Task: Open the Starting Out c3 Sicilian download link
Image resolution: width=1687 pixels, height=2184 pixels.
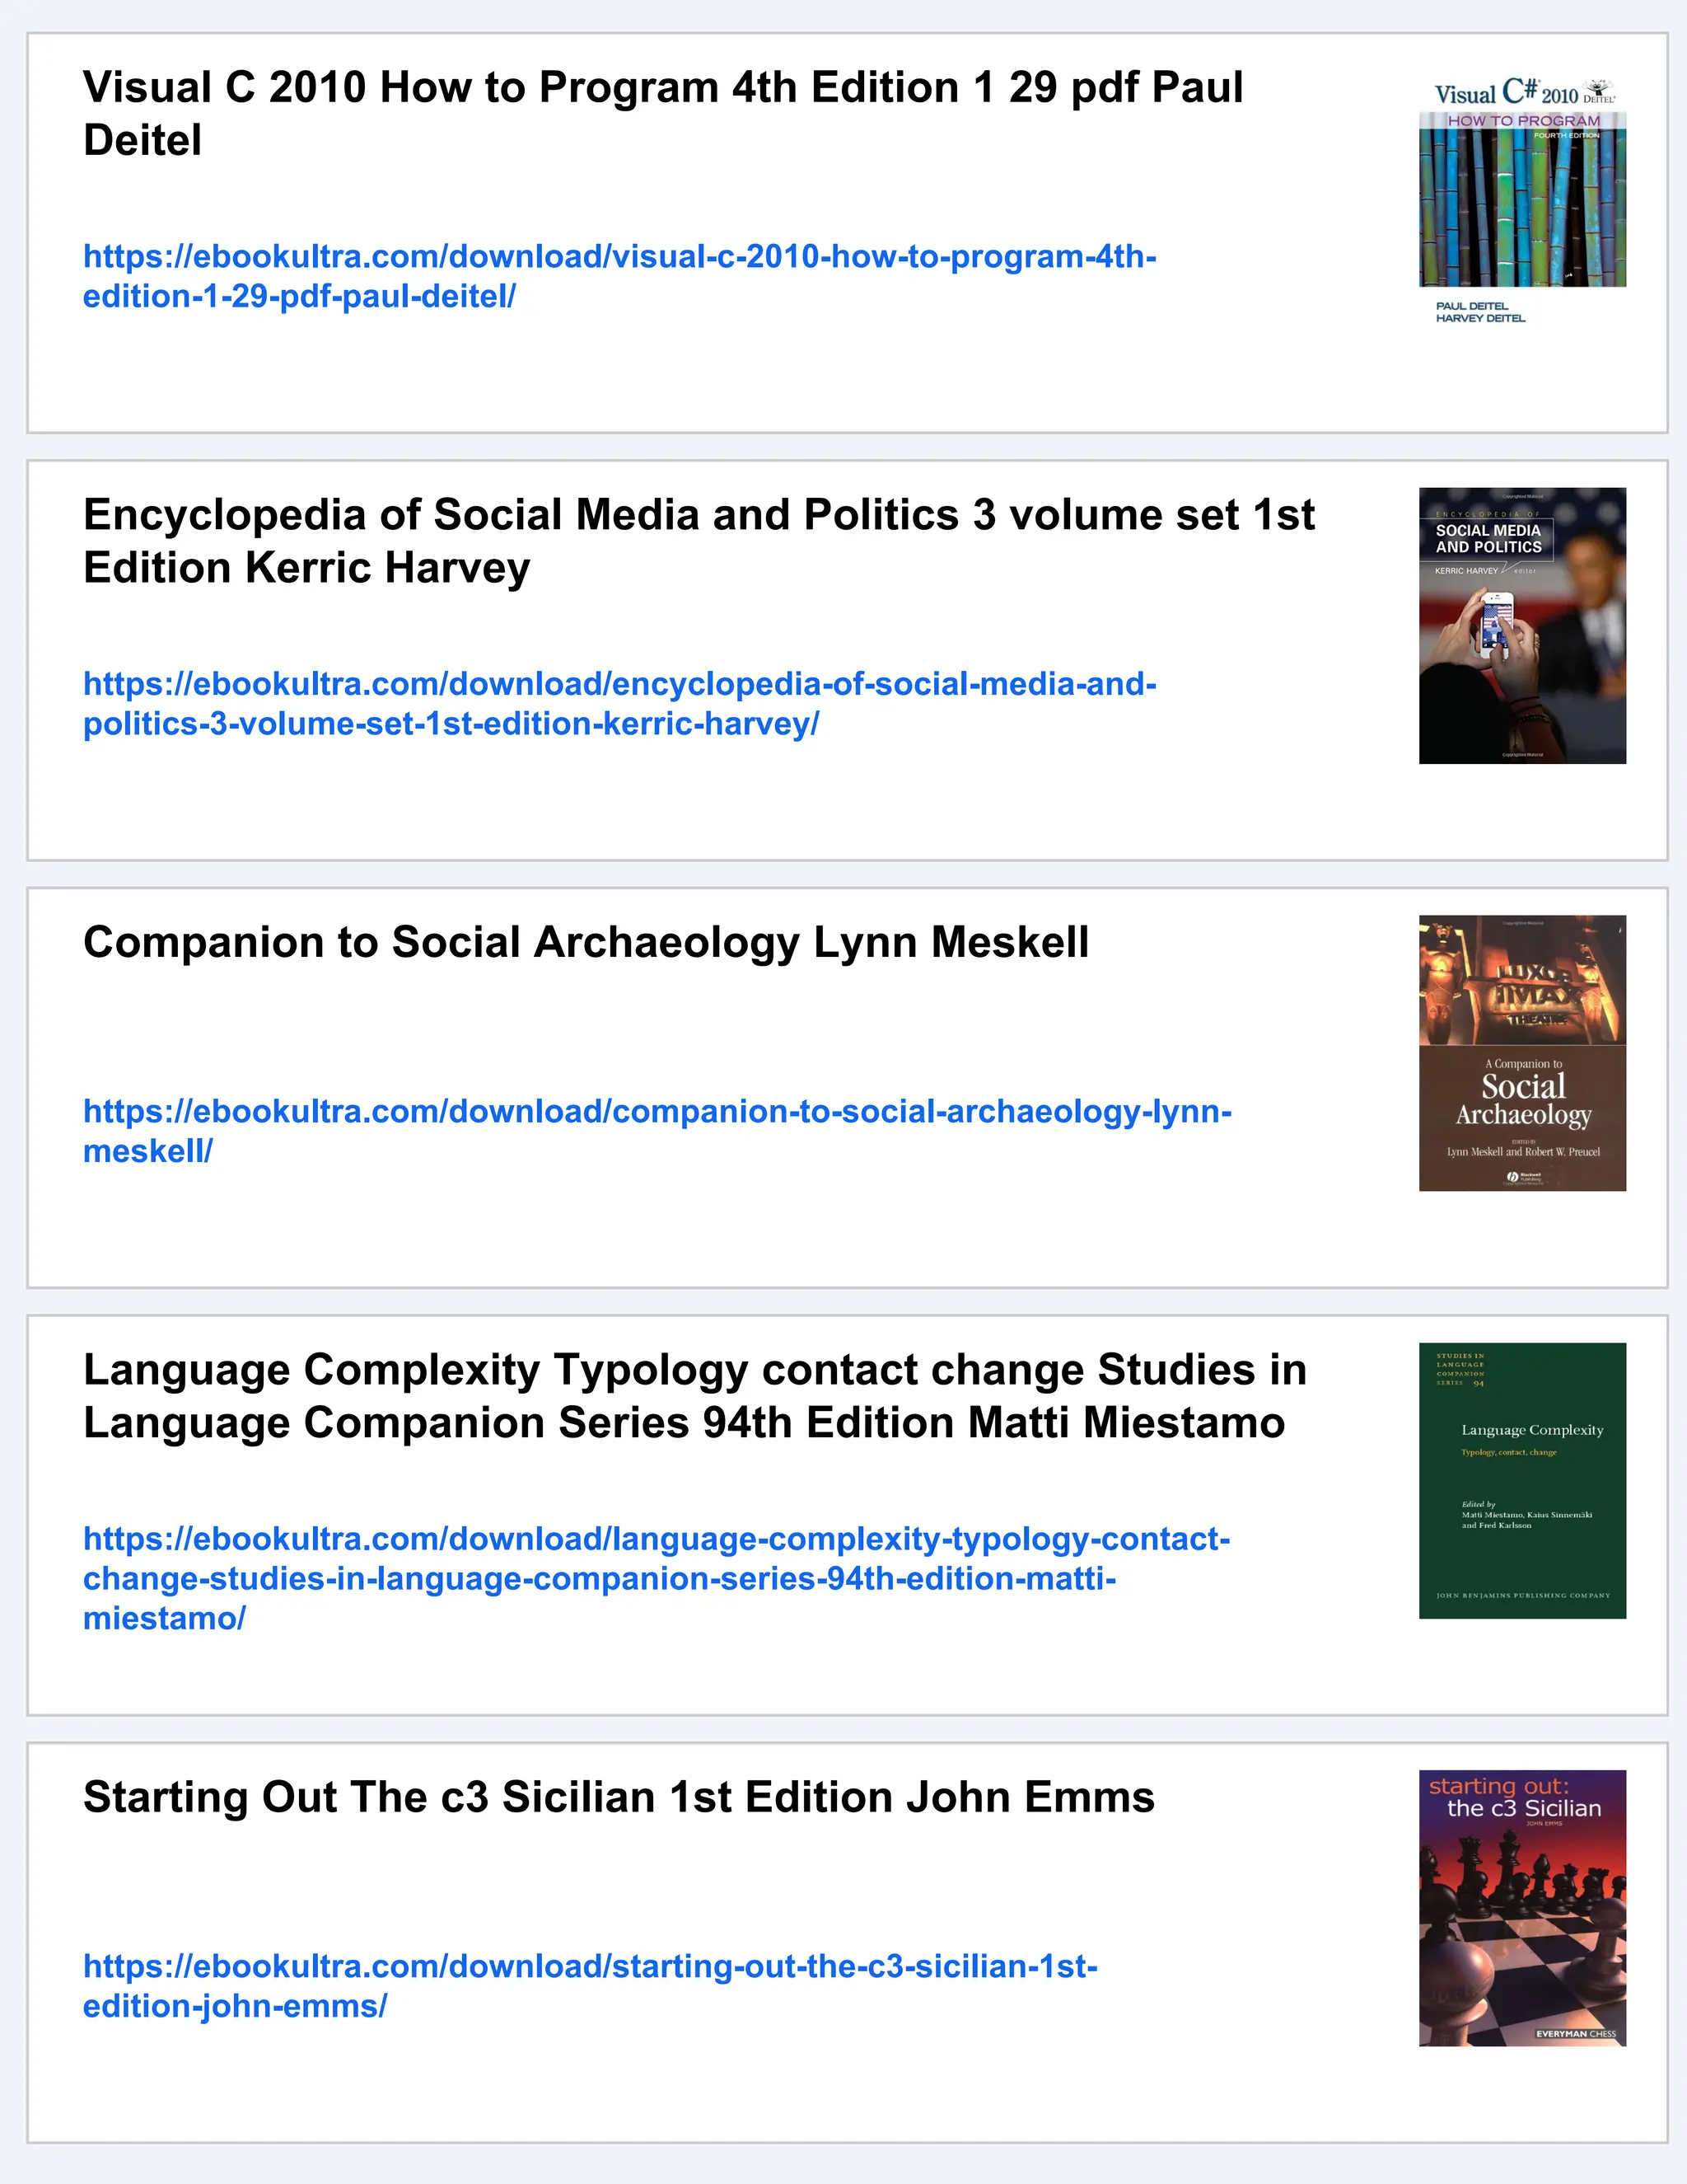Action: point(591,1986)
